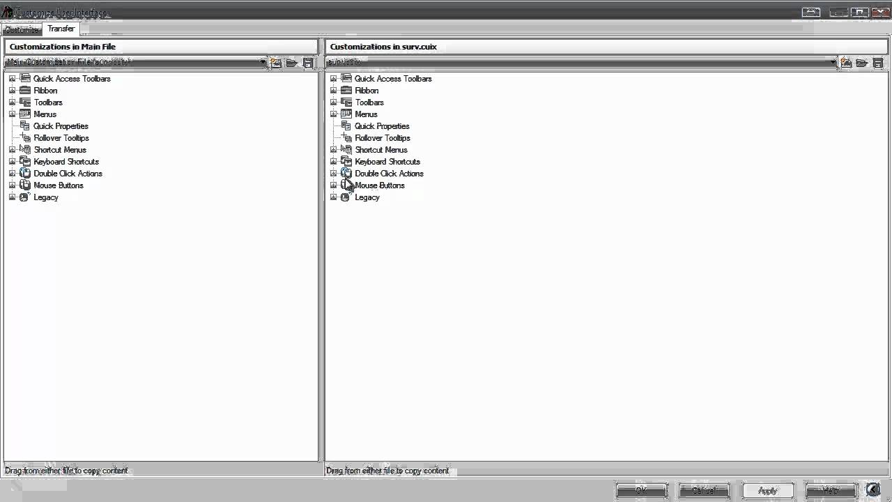Image resolution: width=892 pixels, height=502 pixels.
Task: Expand Keyboard Shortcuts in Main File
Action: (12, 162)
